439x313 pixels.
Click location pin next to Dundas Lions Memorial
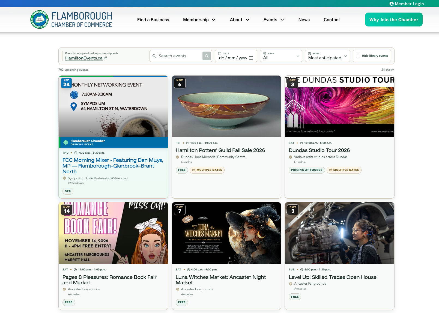(178, 157)
